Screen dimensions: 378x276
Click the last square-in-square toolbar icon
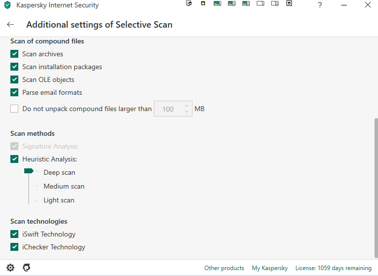(289, 3)
